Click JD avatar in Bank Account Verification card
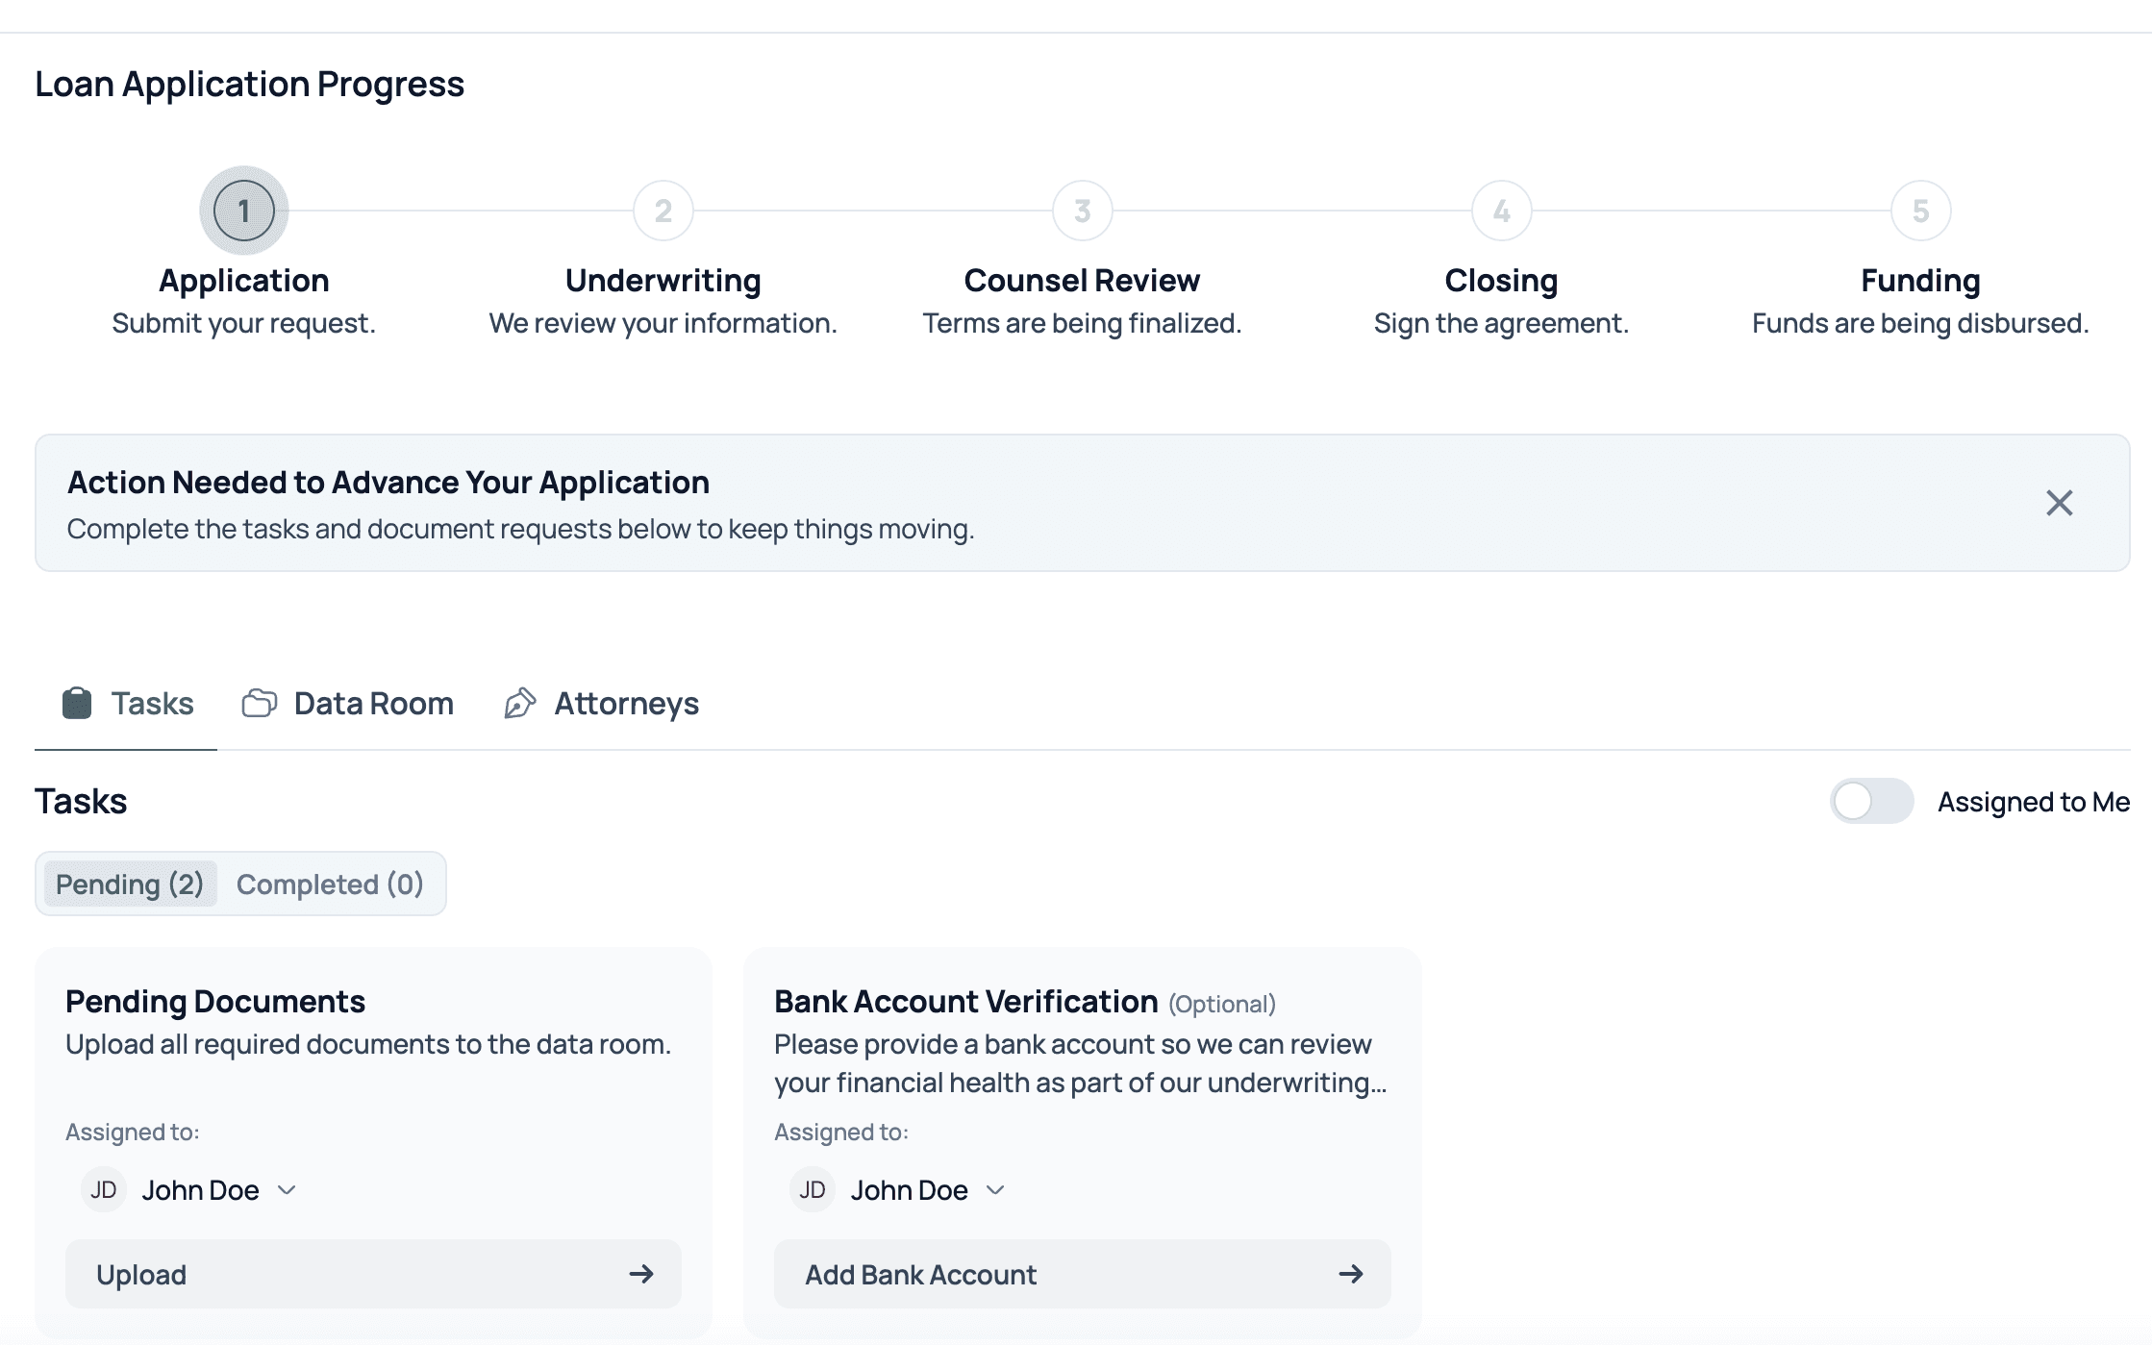Image resolution: width=2152 pixels, height=1345 pixels. point(813,1190)
